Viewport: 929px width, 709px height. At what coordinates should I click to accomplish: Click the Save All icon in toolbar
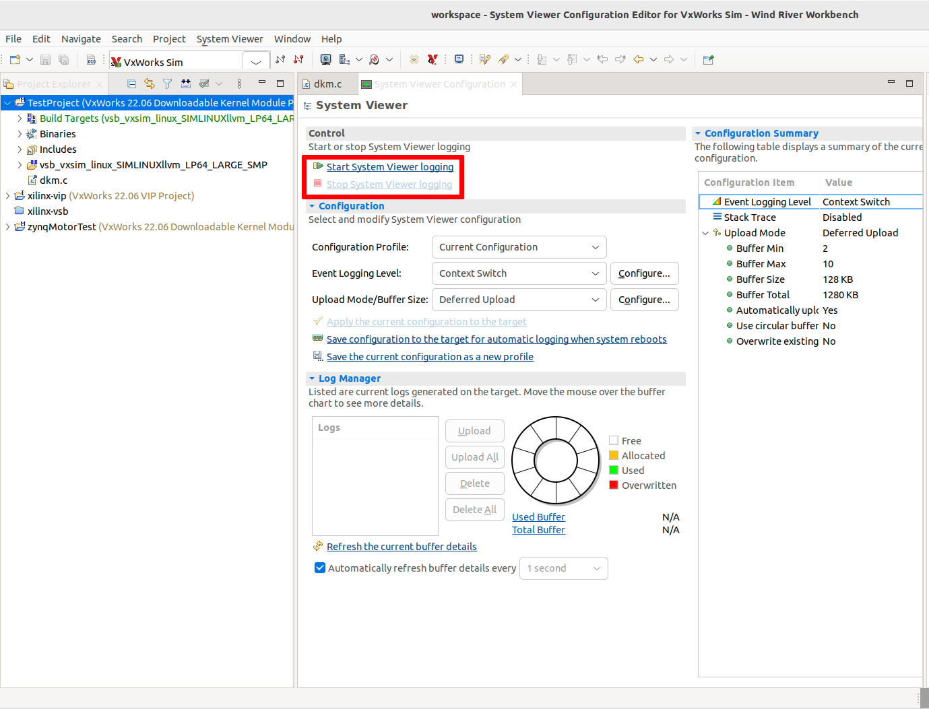[63, 60]
